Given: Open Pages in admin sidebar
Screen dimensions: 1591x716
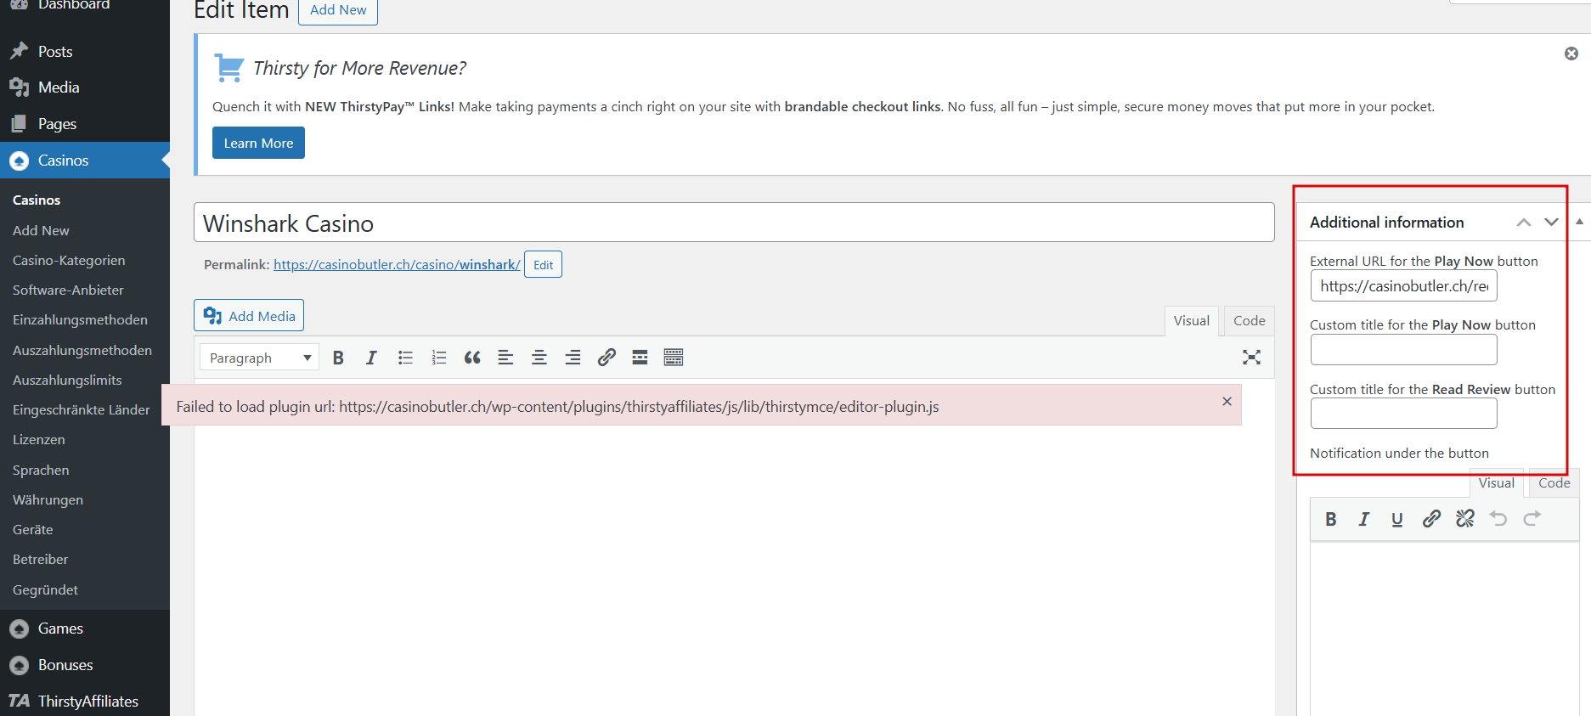Looking at the screenshot, I should pos(85,124).
